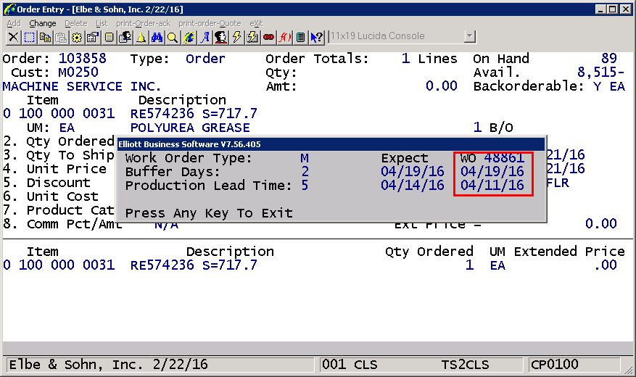This screenshot has width=636, height=377.
Task: Click order number 103858
Action: tap(83, 59)
